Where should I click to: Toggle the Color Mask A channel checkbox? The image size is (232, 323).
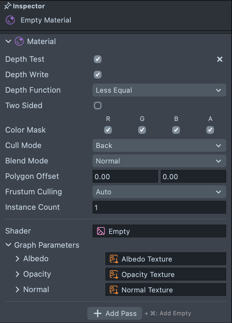[x=210, y=130]
